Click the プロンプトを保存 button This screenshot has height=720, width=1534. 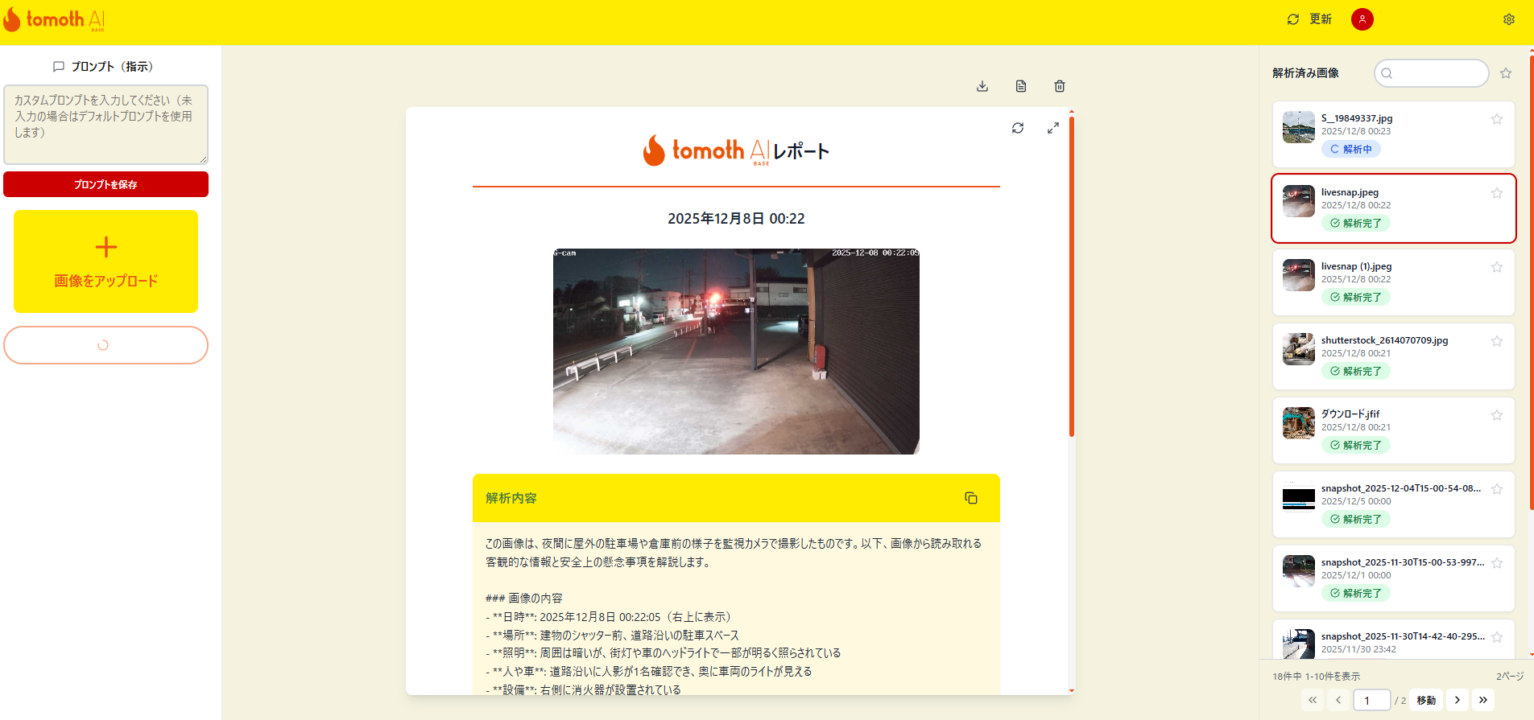105,184
